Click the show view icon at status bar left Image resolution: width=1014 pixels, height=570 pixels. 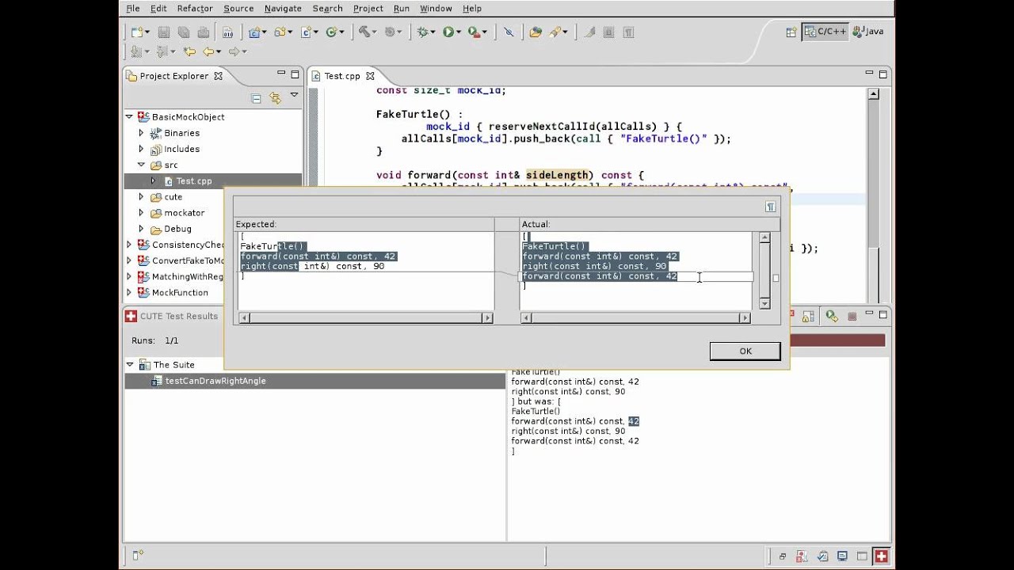[137, 555]
